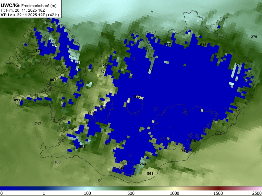Click the '615' map value
Image resolution: width=262 pixels, height=196 pixels.
point(203,45)
